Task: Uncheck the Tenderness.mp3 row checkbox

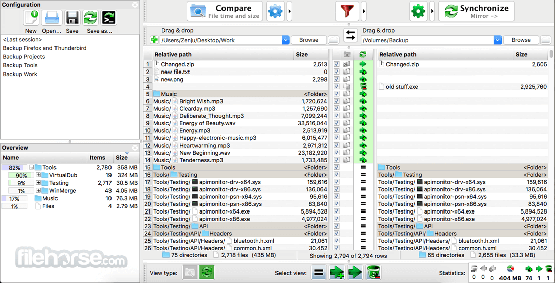Action: pos(337,160)
